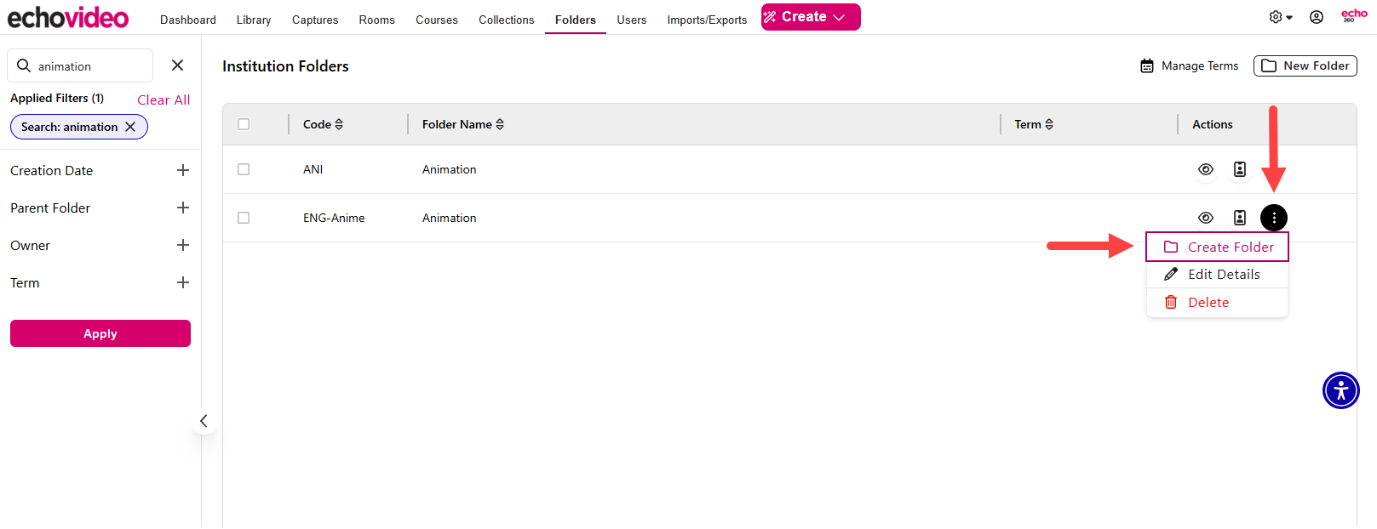
Task: Click the ENG-Anime code cell
Action: coord(334,218)
